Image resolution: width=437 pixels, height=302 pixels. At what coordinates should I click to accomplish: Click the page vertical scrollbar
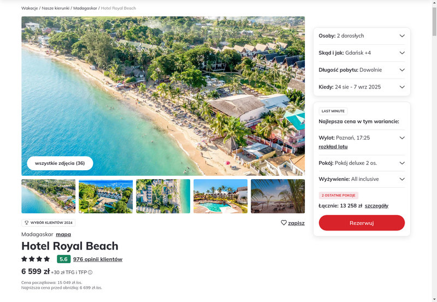coord(434,151)
